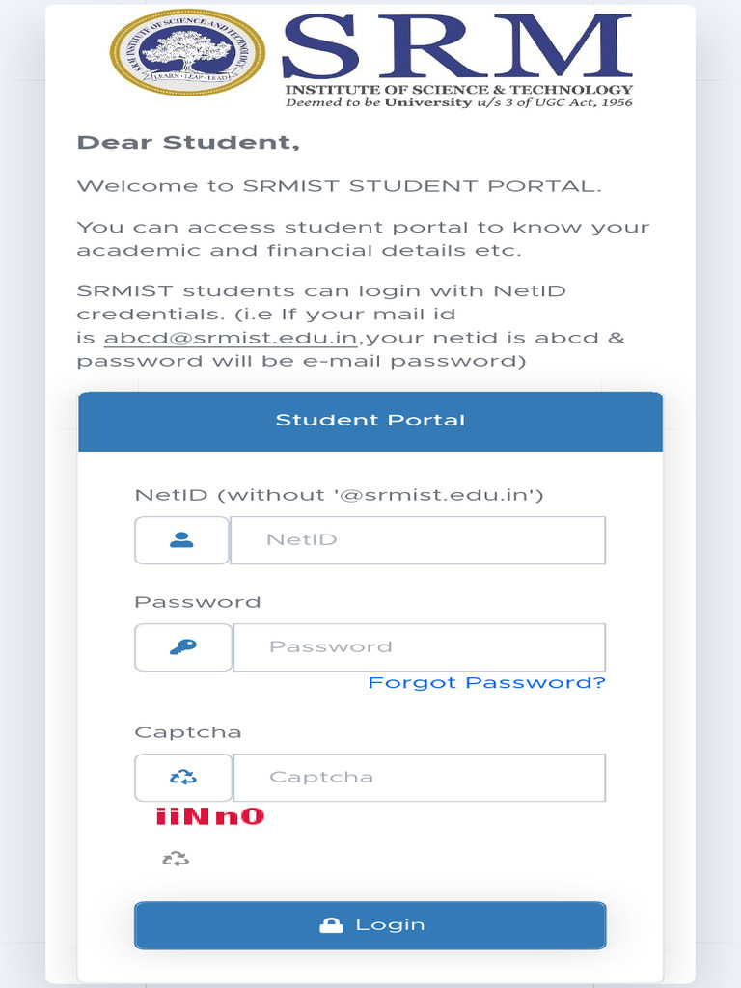Viewport: 741px width, 988px height.
Task: Click the Password label above the field
Action: 197,602
